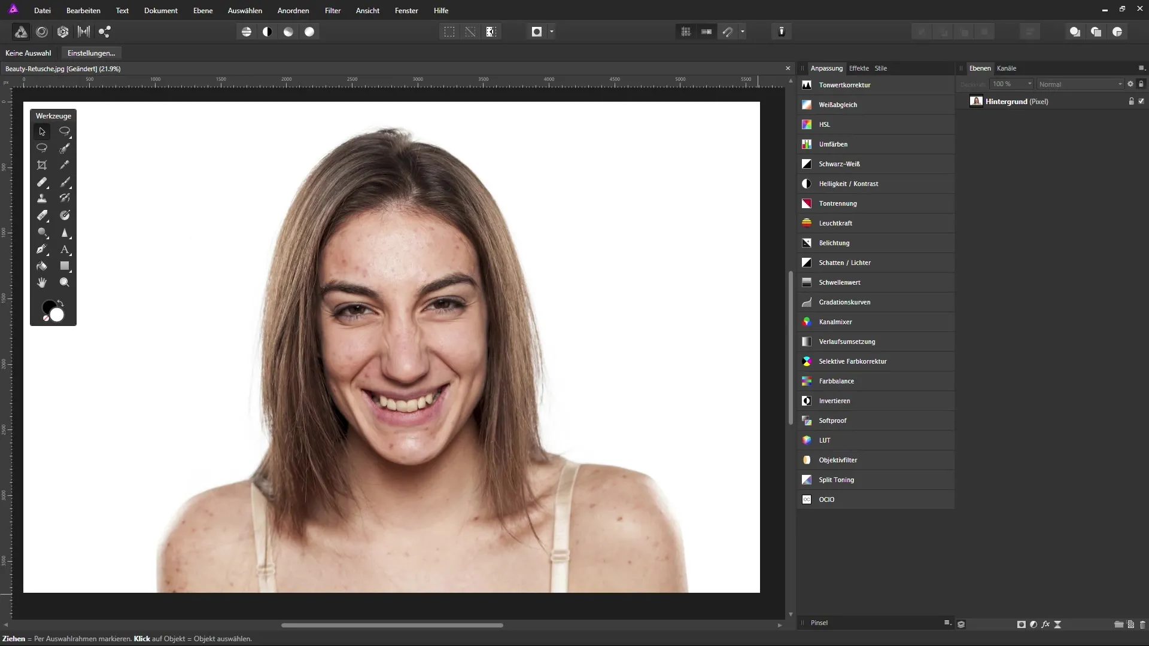
Task: Add a Gradationskurven adjustment
Action: coord(876,302)
